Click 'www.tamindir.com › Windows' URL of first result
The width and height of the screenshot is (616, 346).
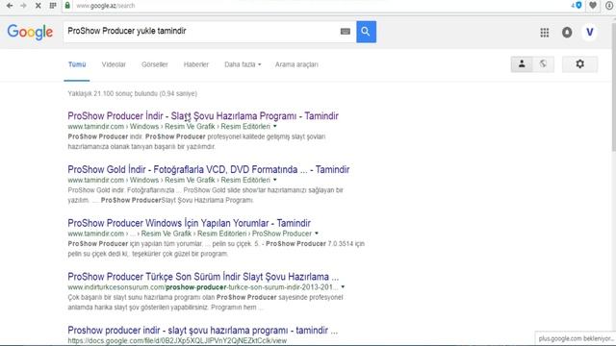pos(114,126)
